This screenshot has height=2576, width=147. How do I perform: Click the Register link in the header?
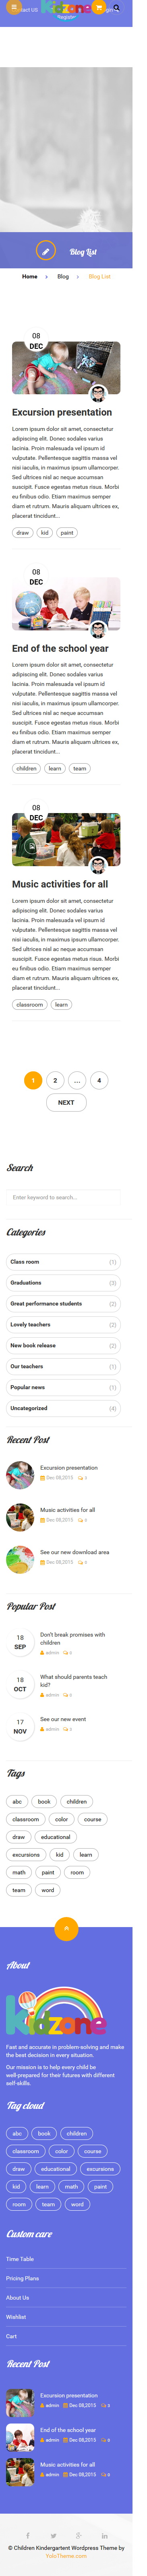point(66,17)
